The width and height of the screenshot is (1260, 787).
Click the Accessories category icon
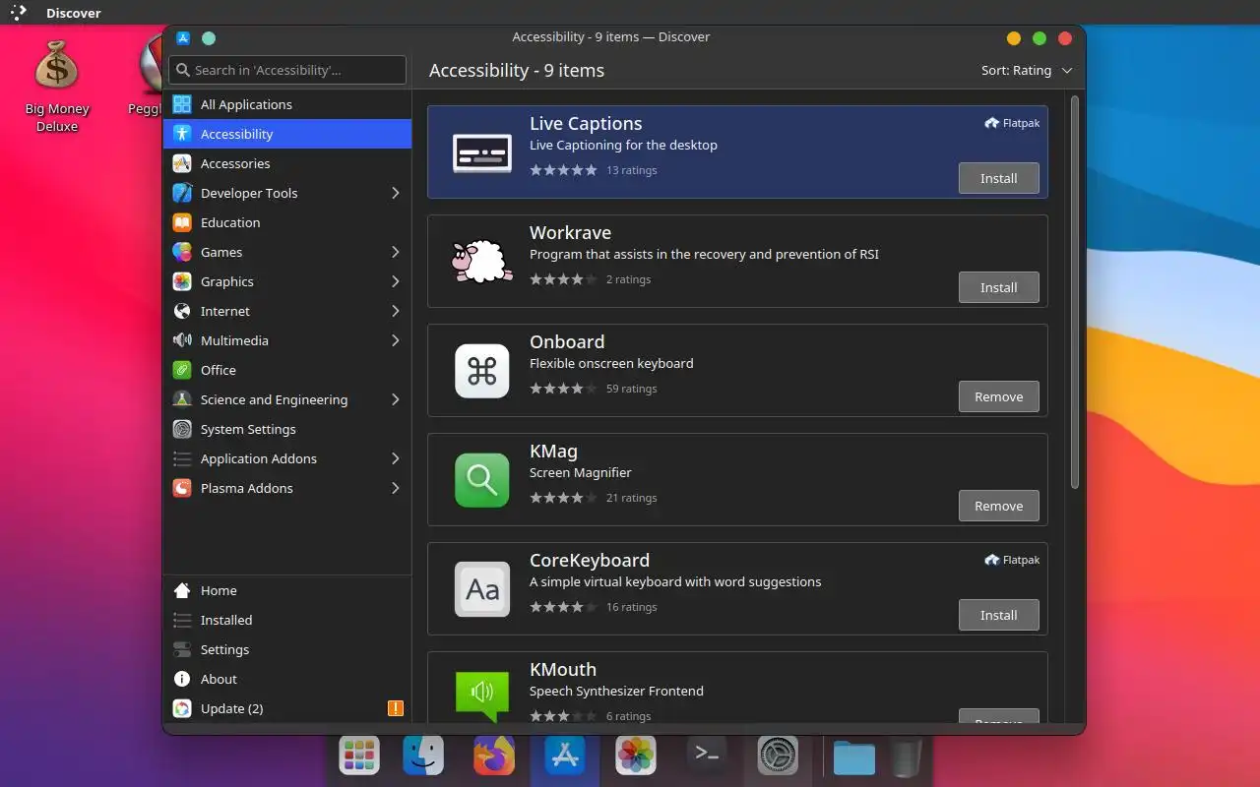[x=181, y=163]
